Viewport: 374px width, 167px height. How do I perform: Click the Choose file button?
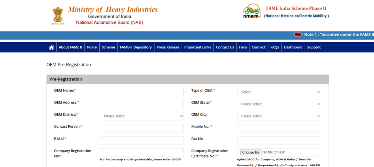click(251, 152)
